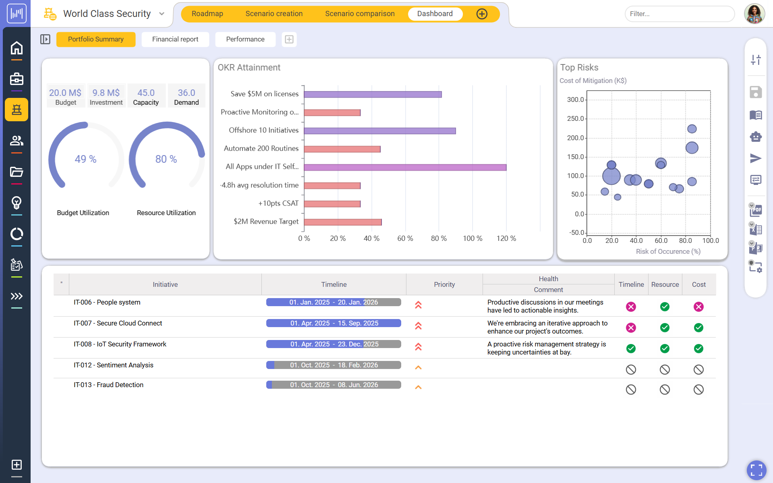Image resolution: width=773 pixels, height=483 pixels.
Task: Toggle the filter sliders settings icon
Action: point(756,60)
